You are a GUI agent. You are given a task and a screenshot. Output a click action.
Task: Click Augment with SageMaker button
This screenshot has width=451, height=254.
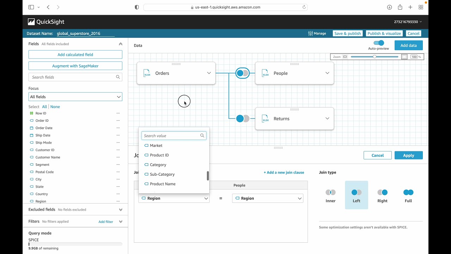75,66
